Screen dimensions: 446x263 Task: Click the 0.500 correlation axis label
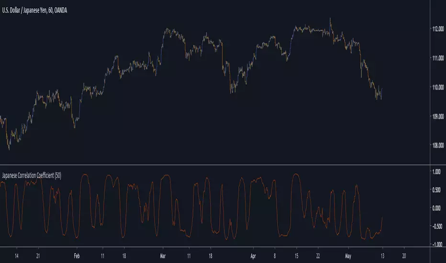[436, 190]
